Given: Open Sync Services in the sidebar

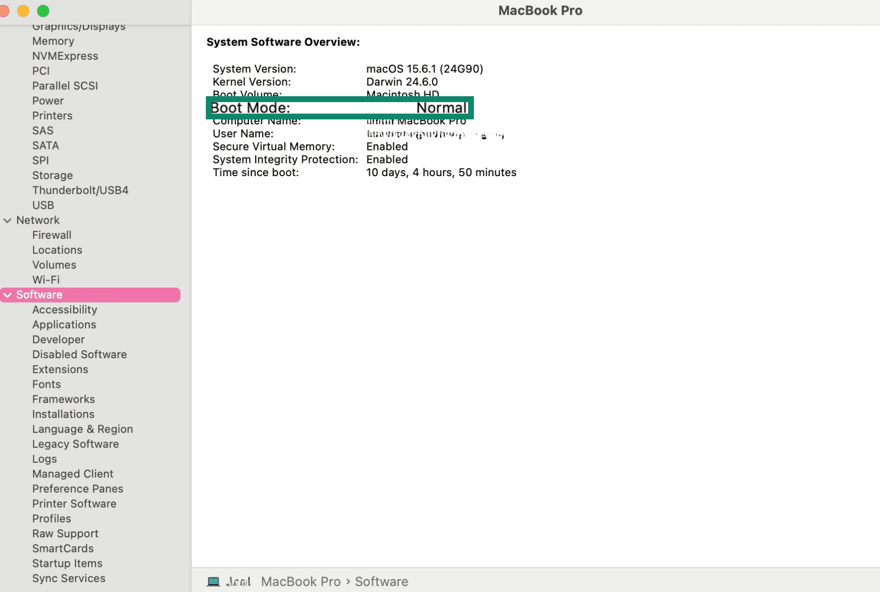Looking at the screenshot, I should click(x=69, y=578).
